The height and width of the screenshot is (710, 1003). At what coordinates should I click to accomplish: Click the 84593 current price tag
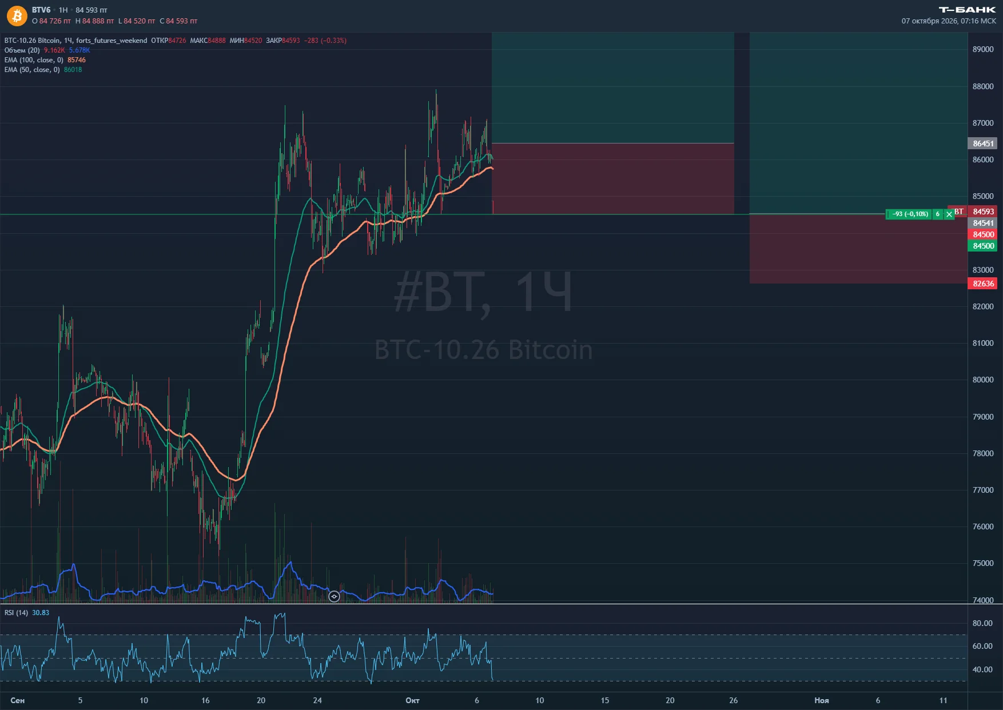[983, 212]
